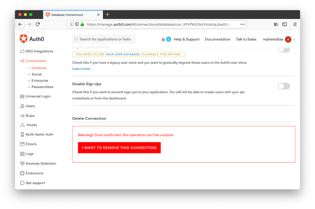
Task: Select Enterprise under Connections
Action: coord(40,81)
